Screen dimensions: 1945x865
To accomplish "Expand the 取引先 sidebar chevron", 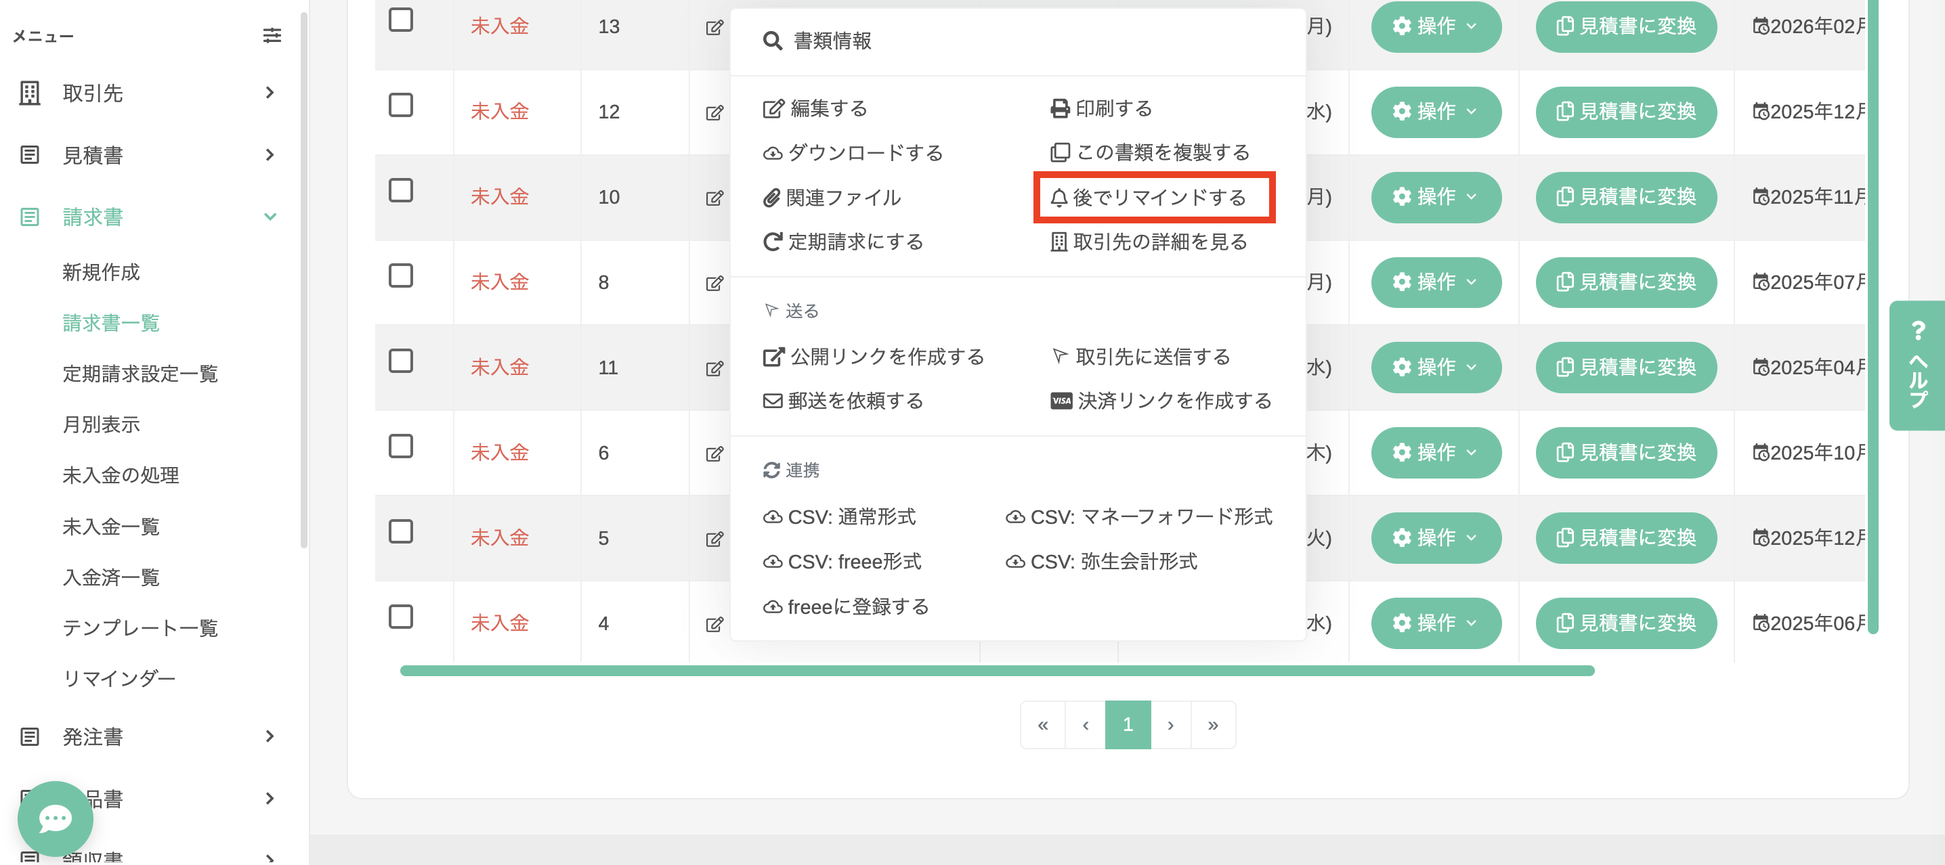I will tap(270, 92).
